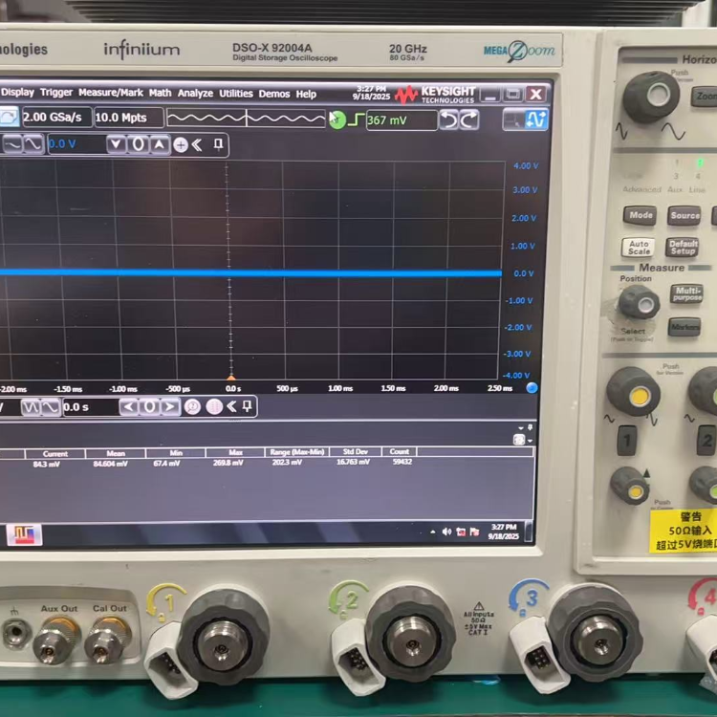Image resolution: width=717 pixels, height=717 pixels.
Task: Open the results pane dropdown arrow
Action: click(521, 428)
